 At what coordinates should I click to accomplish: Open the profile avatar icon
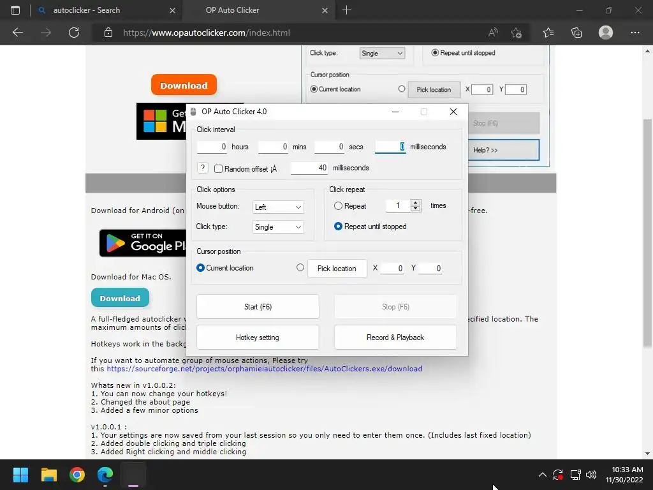606,33
